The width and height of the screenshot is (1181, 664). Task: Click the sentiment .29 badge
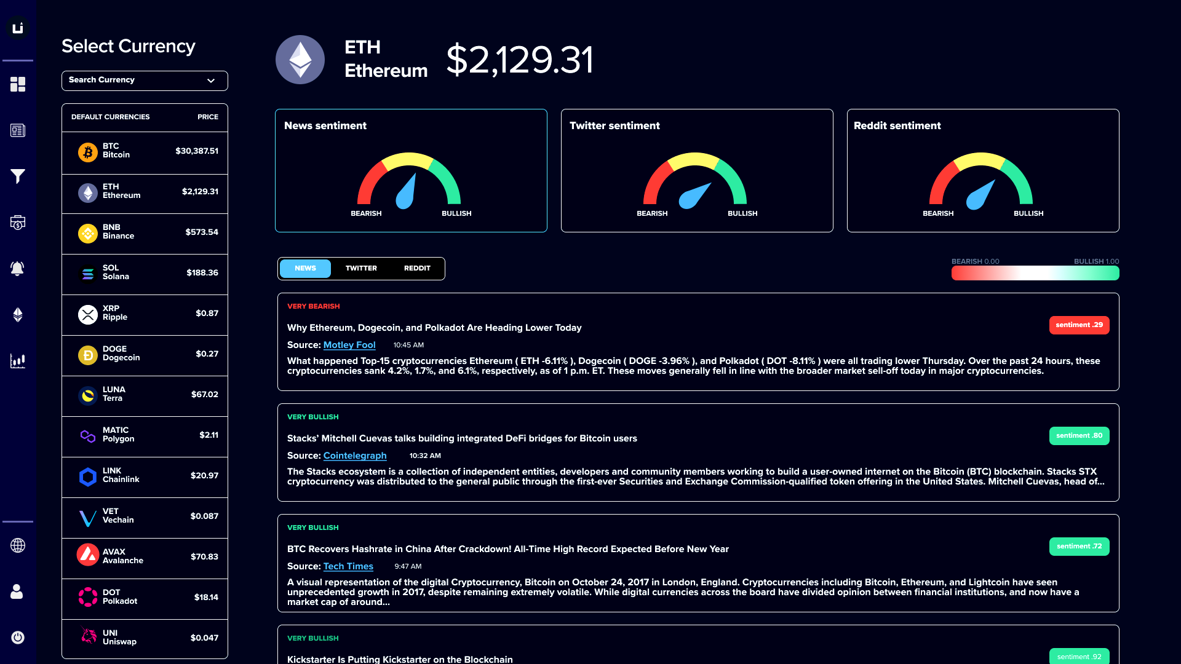1079,325
